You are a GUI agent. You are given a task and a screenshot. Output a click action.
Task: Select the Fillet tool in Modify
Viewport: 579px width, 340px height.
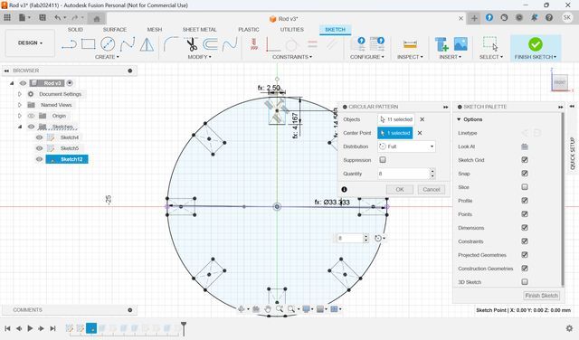click(x=171, y=44)
